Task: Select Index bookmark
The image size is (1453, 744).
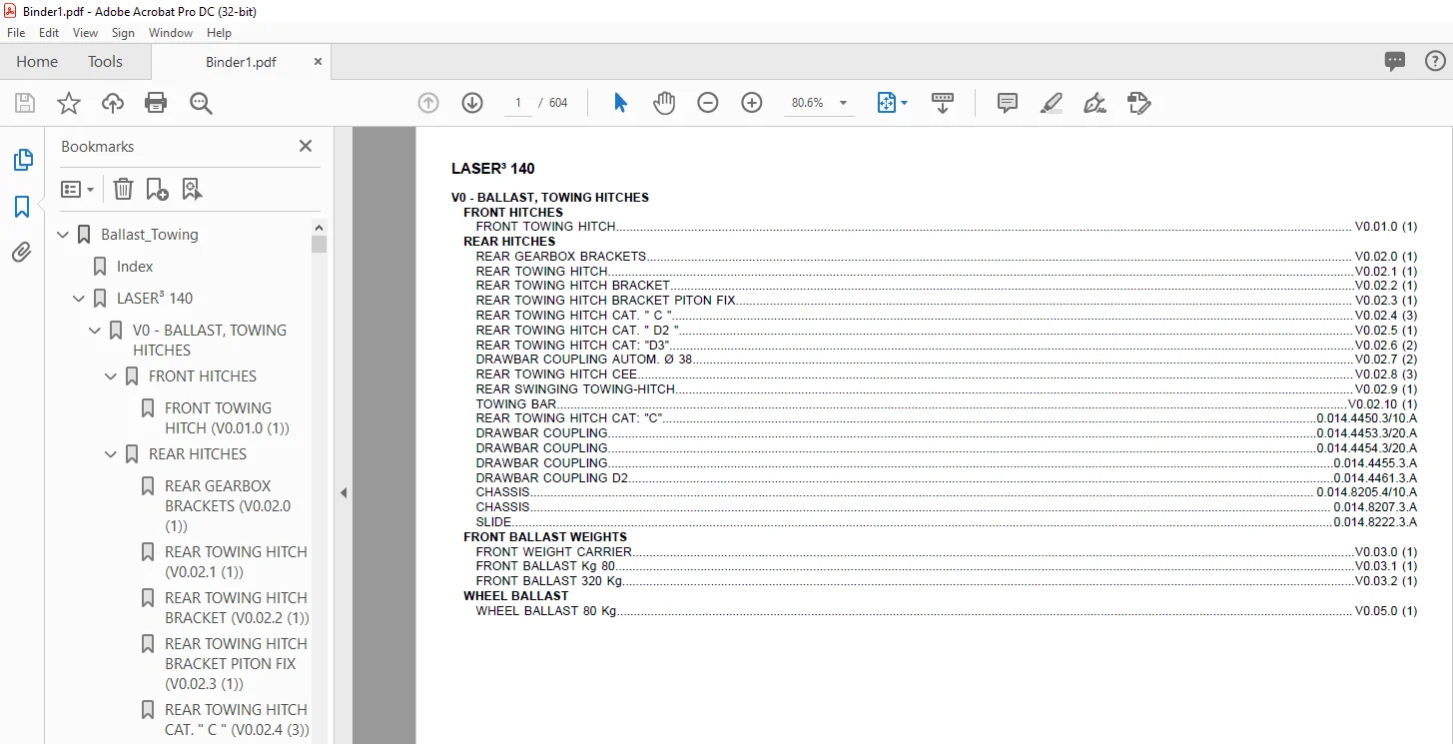Action: coord(135,267)
